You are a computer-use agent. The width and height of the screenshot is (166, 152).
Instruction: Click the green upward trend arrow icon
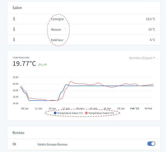[x=45, y=65]
